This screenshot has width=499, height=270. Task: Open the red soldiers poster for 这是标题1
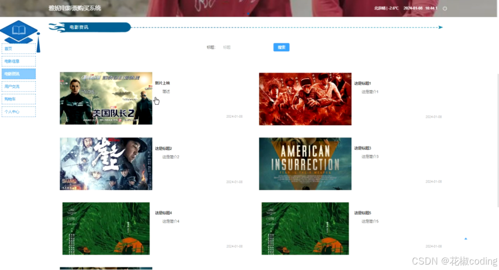click(305, 99)
